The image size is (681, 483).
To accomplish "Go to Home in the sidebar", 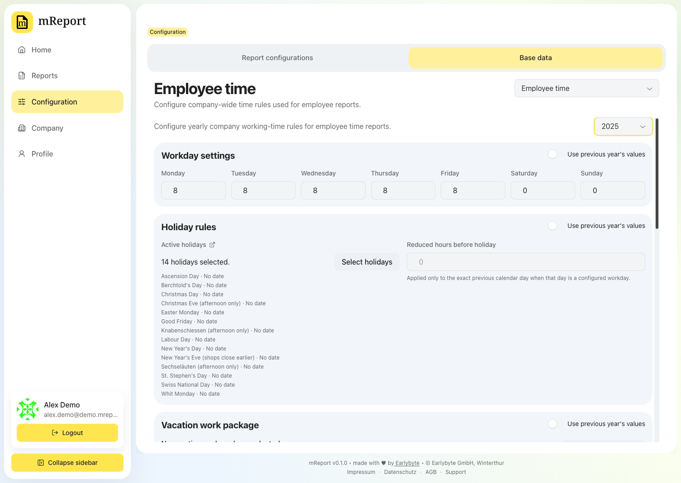I will (x=67, y=50).
